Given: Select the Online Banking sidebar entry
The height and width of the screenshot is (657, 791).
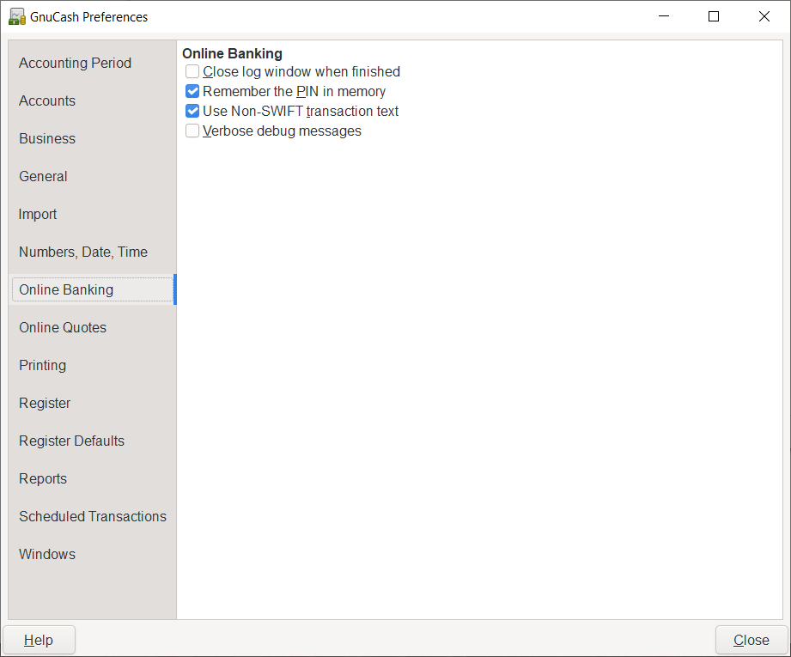Looking at the screenshot, I should (66, 289).
